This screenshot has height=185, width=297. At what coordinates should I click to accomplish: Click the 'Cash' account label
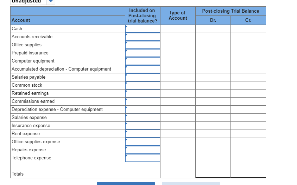point(17,29)
